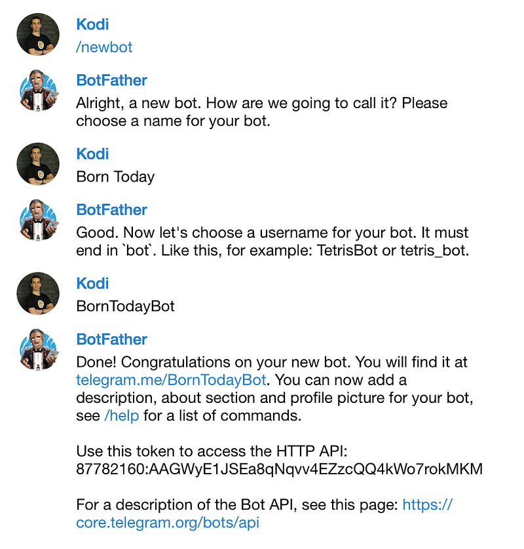The height and width of the screenshot is (549, 524).
Task: Click the BotFather name above 'Good. Now let's choose'
Action: click(x=111, y=210)
